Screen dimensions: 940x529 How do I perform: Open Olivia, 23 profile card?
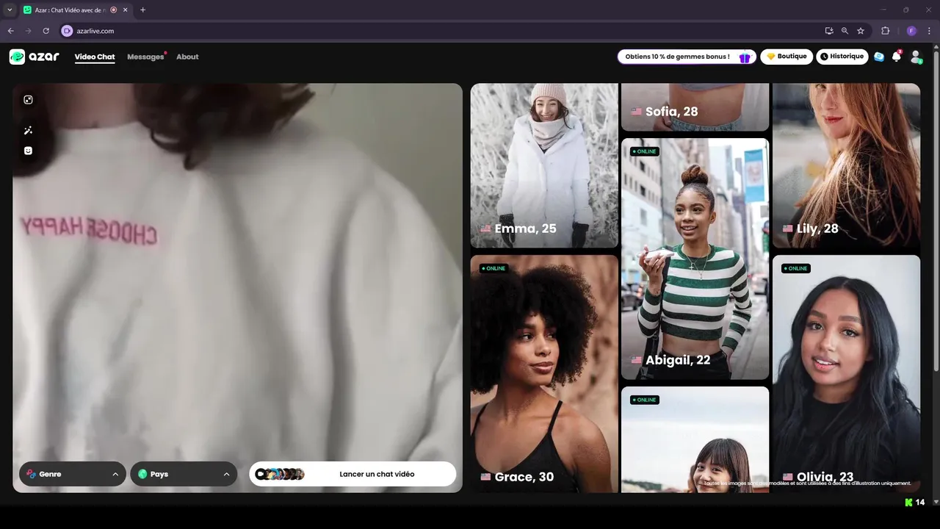pyautogui.click(x=846, y=373)
